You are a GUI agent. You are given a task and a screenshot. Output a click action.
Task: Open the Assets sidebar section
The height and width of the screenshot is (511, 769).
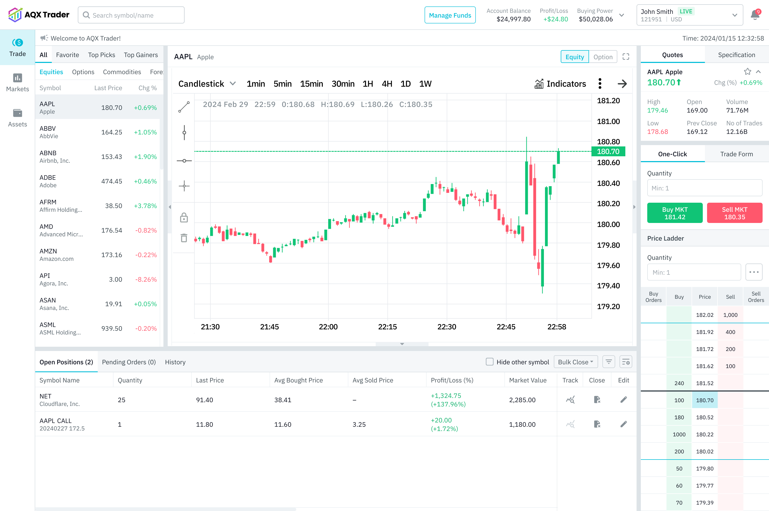17,118
